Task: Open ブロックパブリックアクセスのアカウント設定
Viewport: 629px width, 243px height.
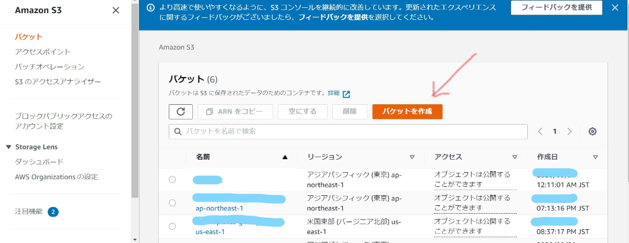Action: [x=64, y=121]
